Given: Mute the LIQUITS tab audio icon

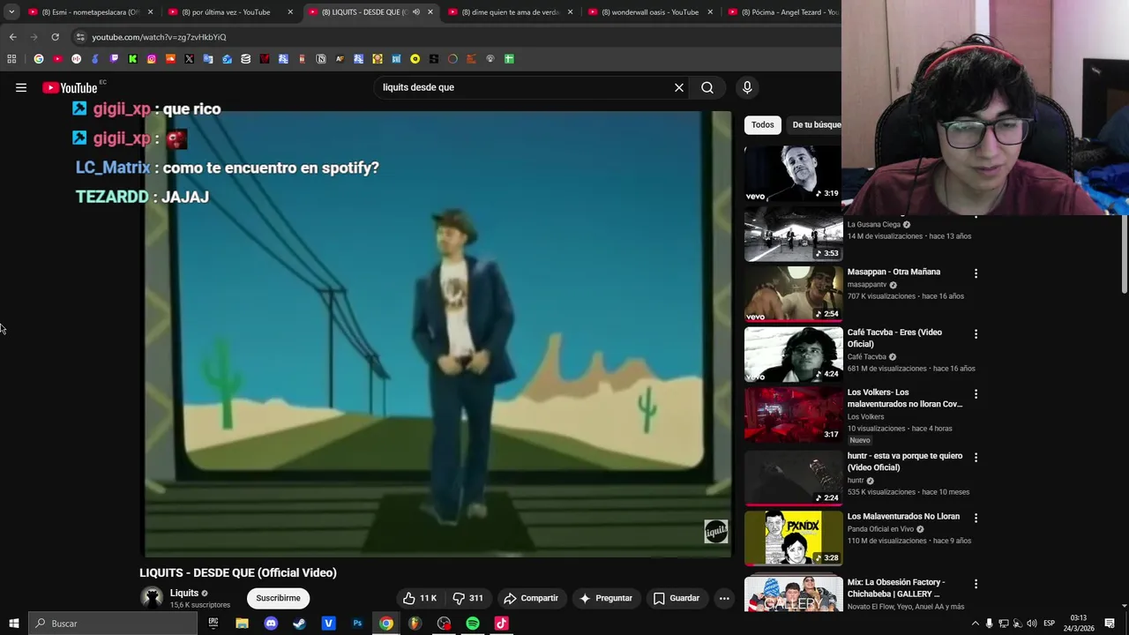Looking at the screenshot, I should [x=415, y=12].
